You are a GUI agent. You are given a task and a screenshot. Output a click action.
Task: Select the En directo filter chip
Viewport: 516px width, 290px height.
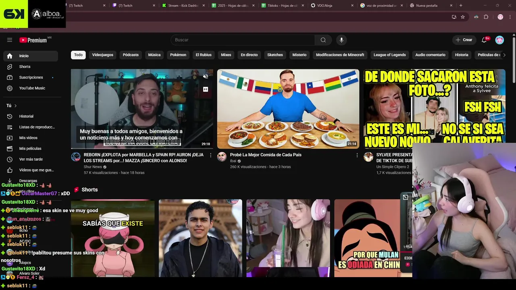pos(249,55)
